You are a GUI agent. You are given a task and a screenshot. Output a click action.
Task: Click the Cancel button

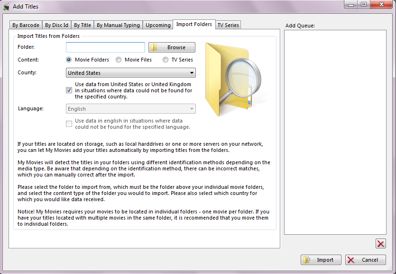point(365,260)
